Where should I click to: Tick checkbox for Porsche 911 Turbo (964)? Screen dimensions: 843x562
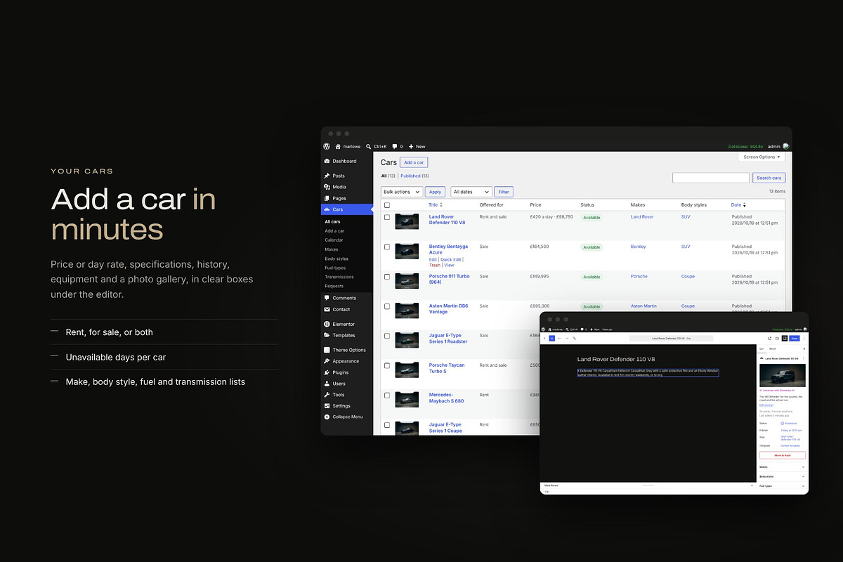coord(387,276)
